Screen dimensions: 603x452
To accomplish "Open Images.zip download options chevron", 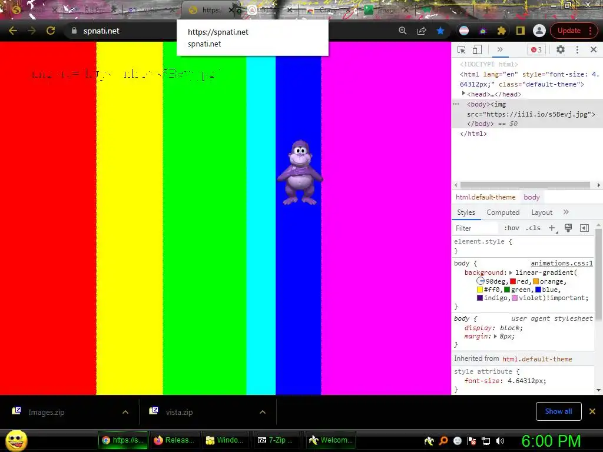I will [x=125, y=412].
